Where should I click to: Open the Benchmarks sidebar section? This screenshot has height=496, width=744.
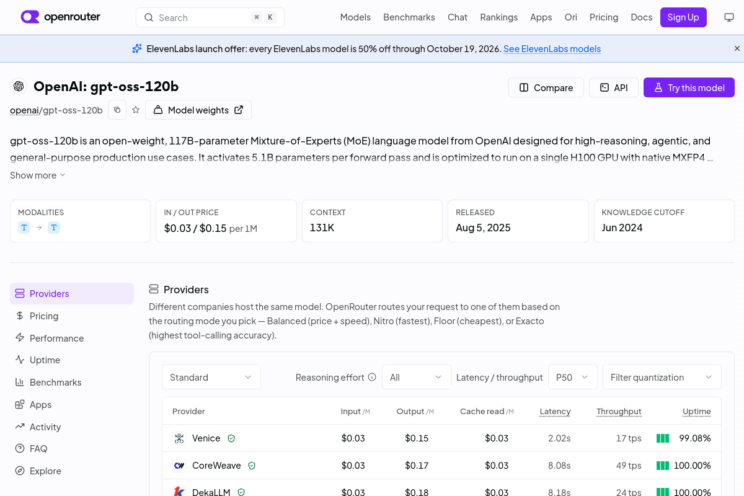coord(72,383)
